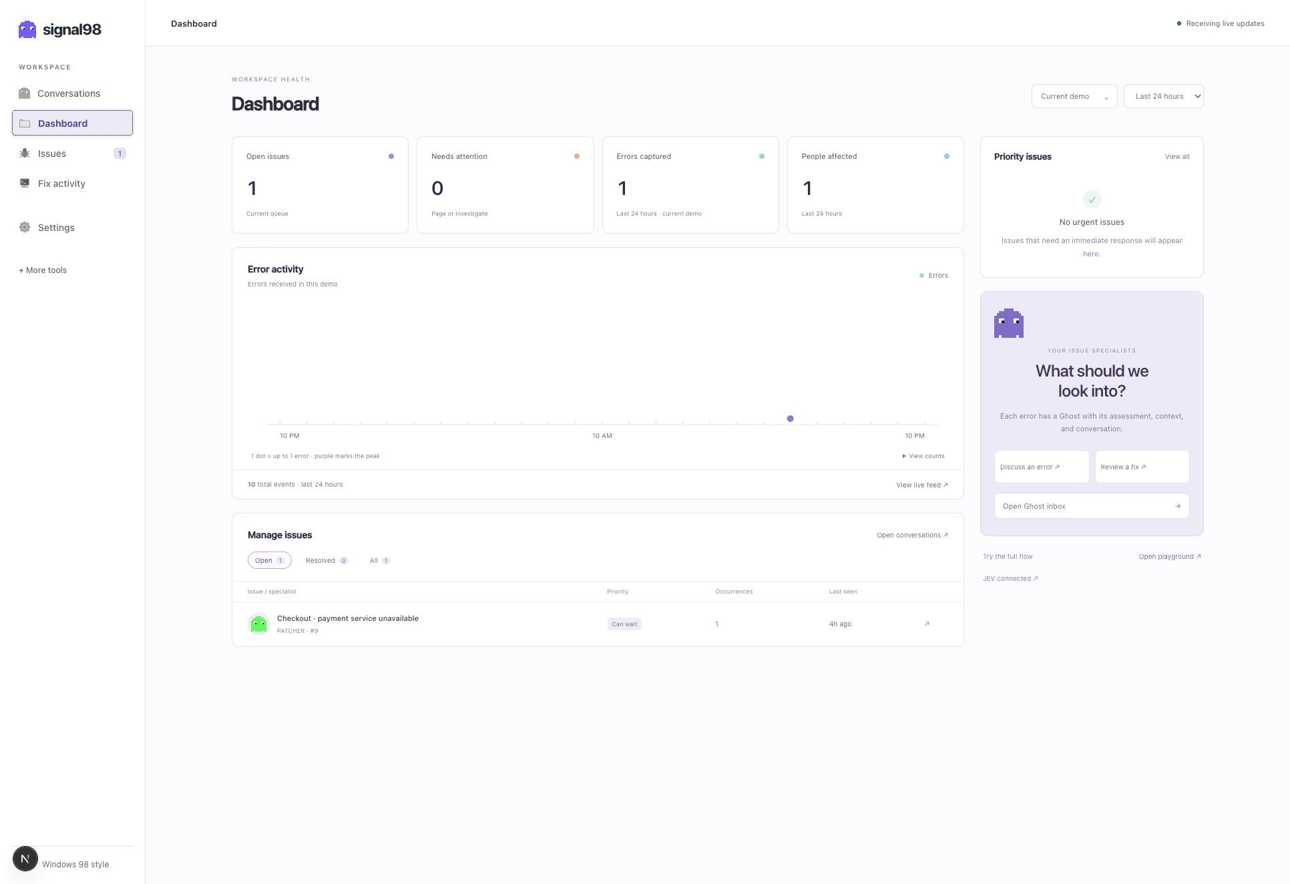This screenshot has height=884, width=1290.
Task: Select the Dashboard folder icon in sidebar
Action: tap(25, 124)
